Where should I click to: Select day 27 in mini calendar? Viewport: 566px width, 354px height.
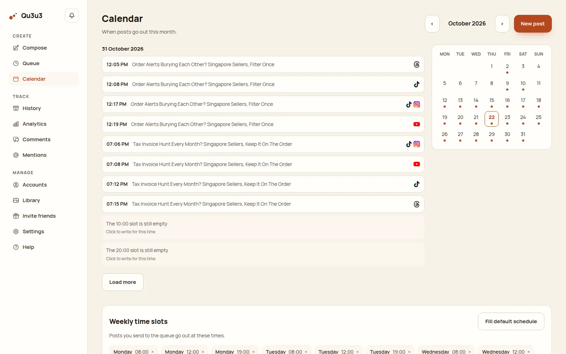pos(460,136)
